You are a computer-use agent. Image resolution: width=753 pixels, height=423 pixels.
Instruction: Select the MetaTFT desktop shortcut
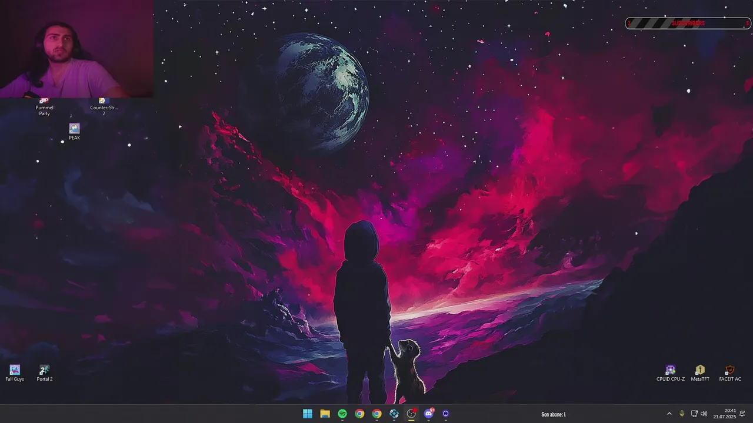[700, 373]
